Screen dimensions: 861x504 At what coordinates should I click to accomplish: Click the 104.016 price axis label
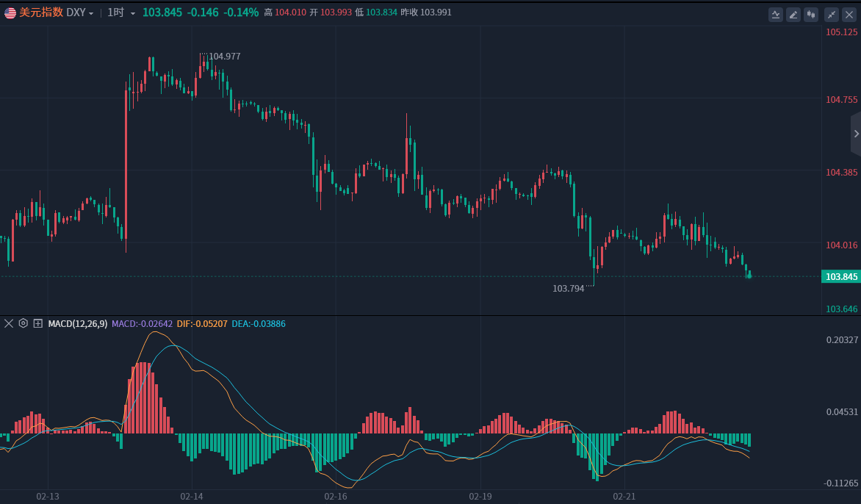pyautogui.click(x=841, y=245)
